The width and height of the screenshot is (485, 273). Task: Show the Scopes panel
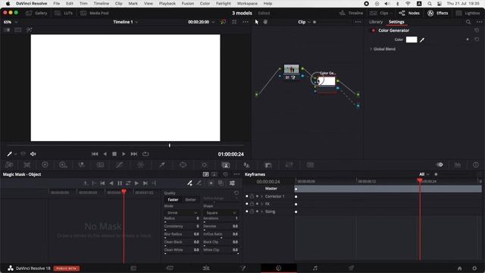[458, 165]
